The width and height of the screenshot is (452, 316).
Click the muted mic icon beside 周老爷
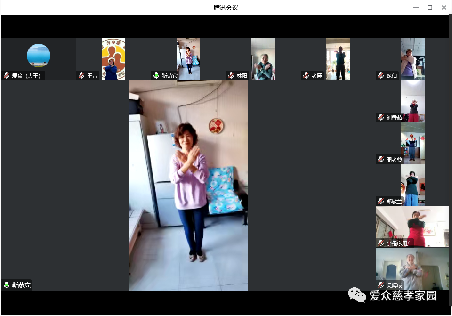pos(381,159)
